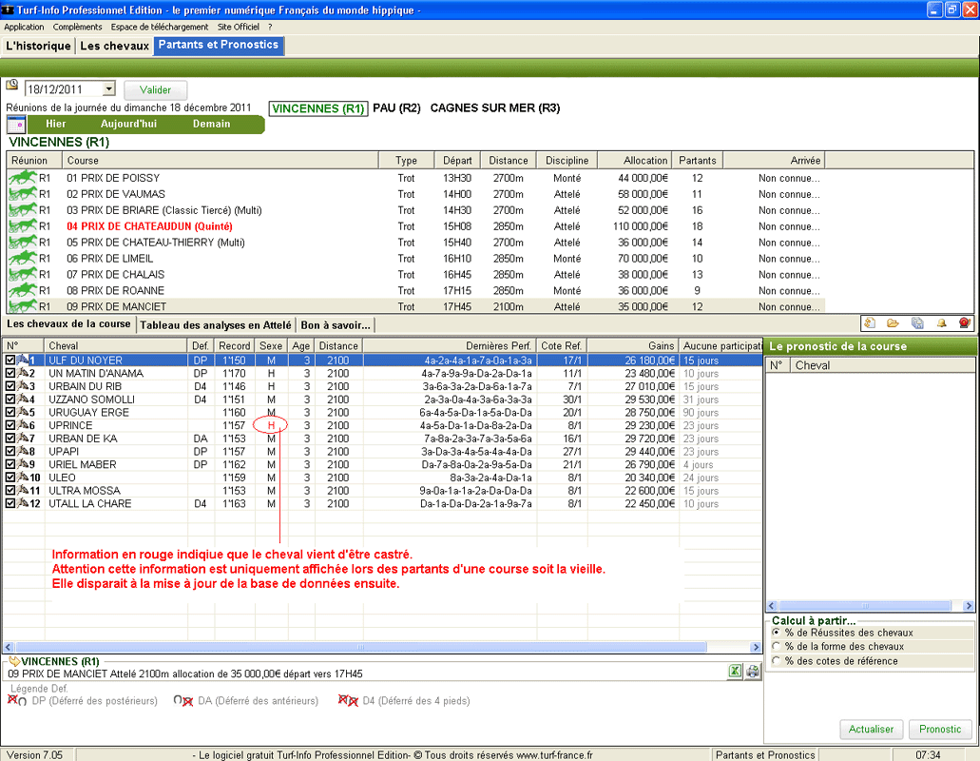Image resolution: width=980 pixels, height=761 pixels.
Task: Select the 05 PRIX DE CHATEAU-THIERRY row
Action: (415, 242)
